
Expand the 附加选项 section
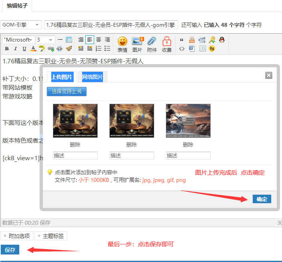point(16,236)
